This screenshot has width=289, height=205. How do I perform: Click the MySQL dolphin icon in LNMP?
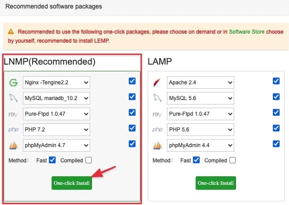coord(13,98)
